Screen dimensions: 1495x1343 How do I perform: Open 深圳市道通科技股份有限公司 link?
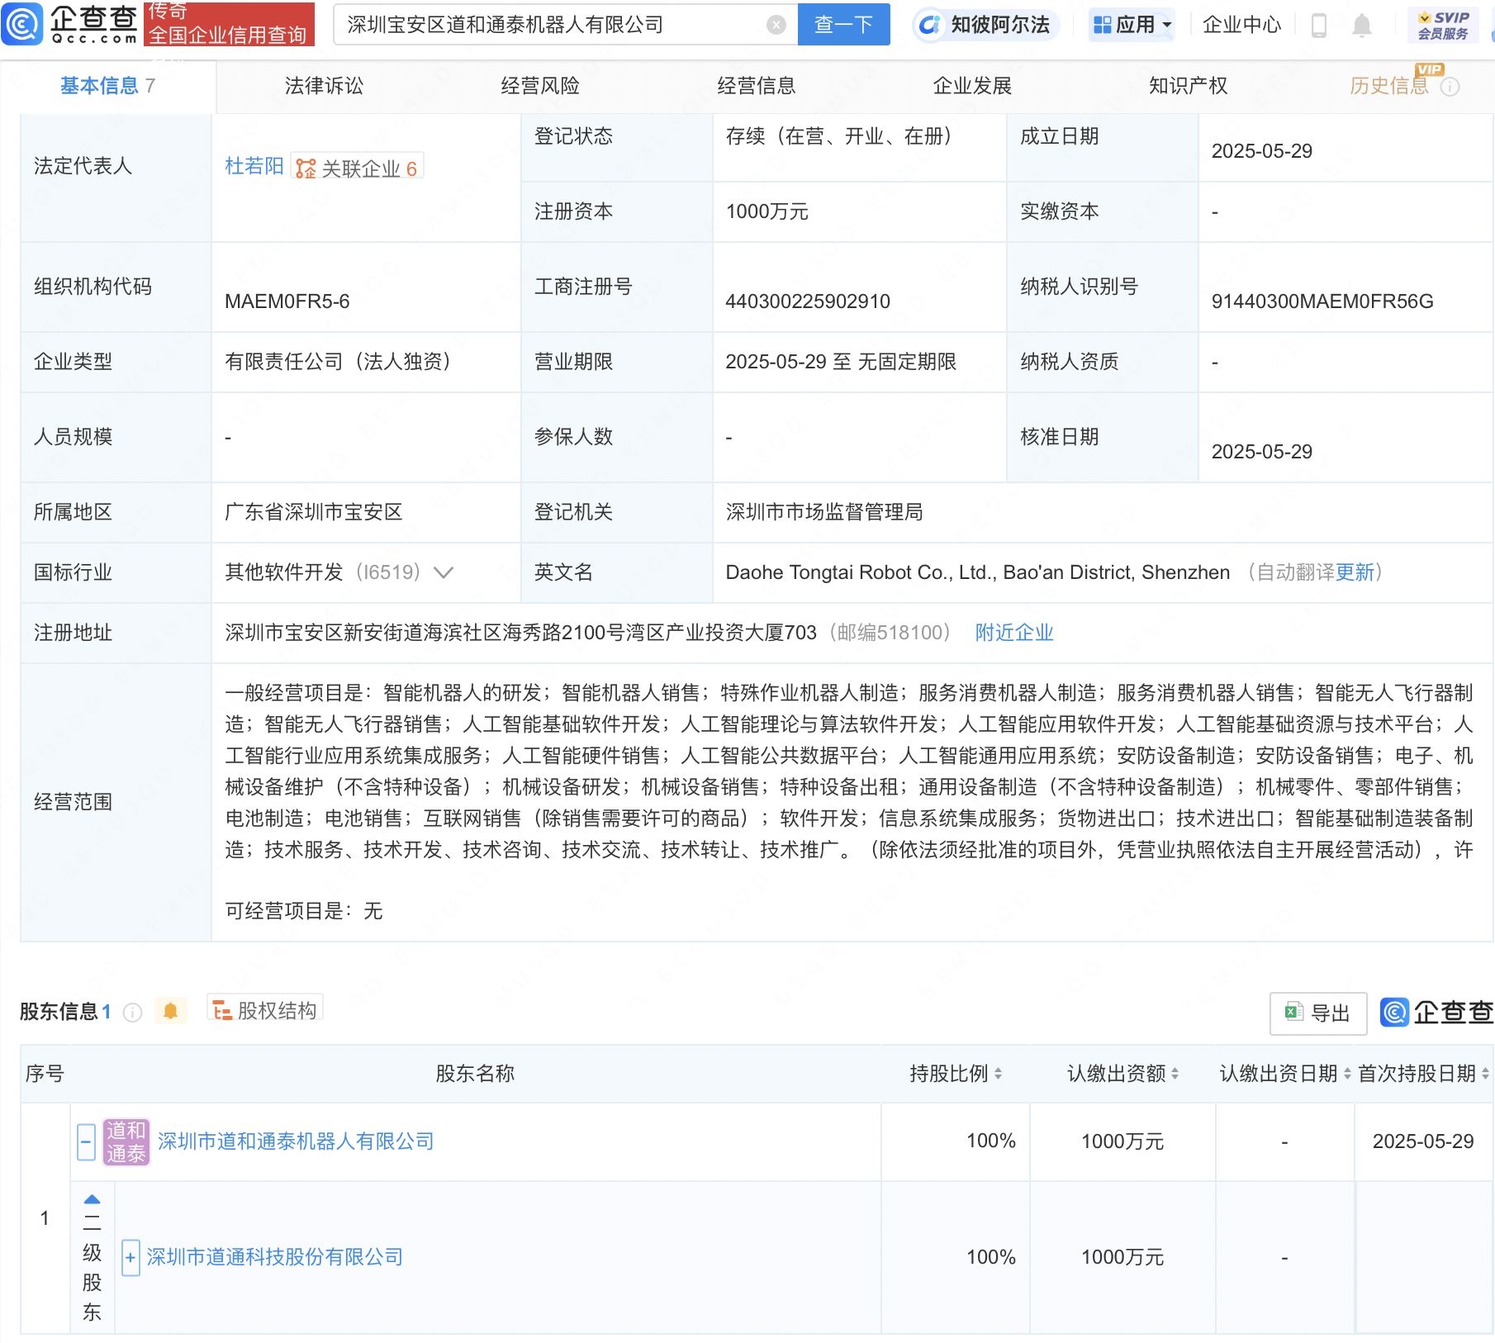tap(275, 1257)
